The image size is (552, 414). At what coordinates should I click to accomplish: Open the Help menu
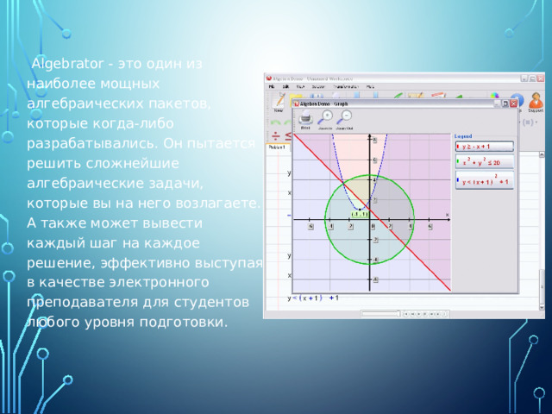(x=370, y=86)
